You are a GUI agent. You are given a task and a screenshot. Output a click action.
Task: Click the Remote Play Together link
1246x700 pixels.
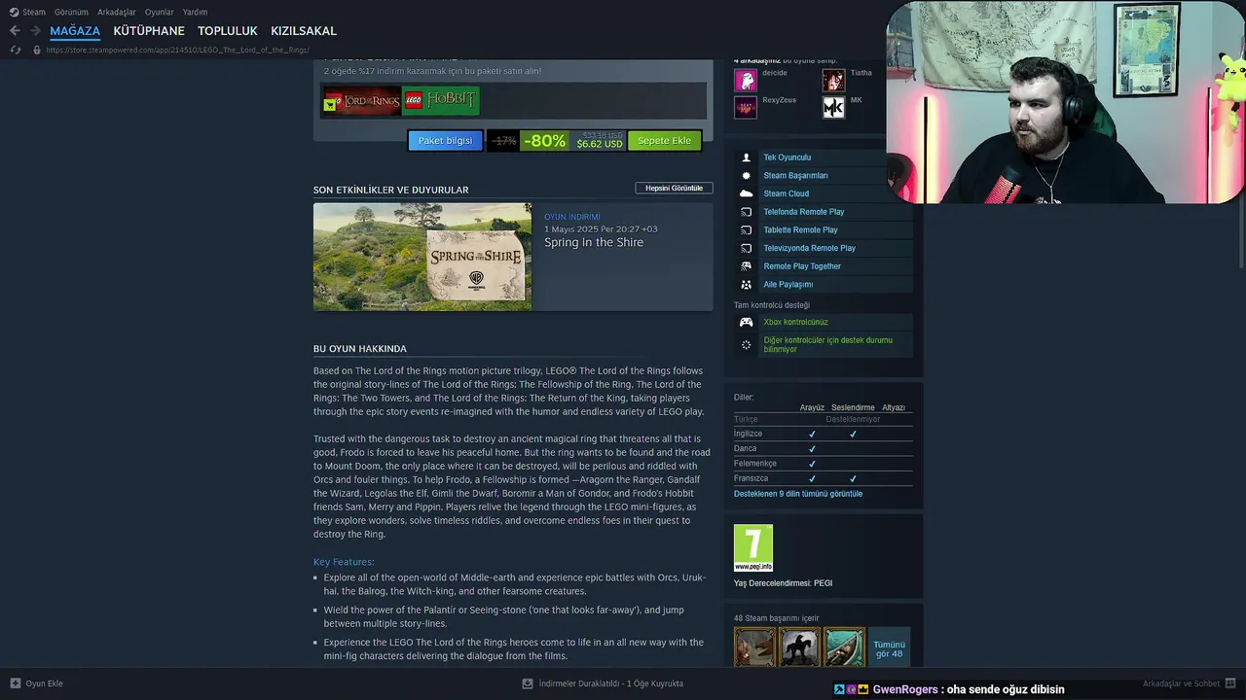tap(802, 266)
